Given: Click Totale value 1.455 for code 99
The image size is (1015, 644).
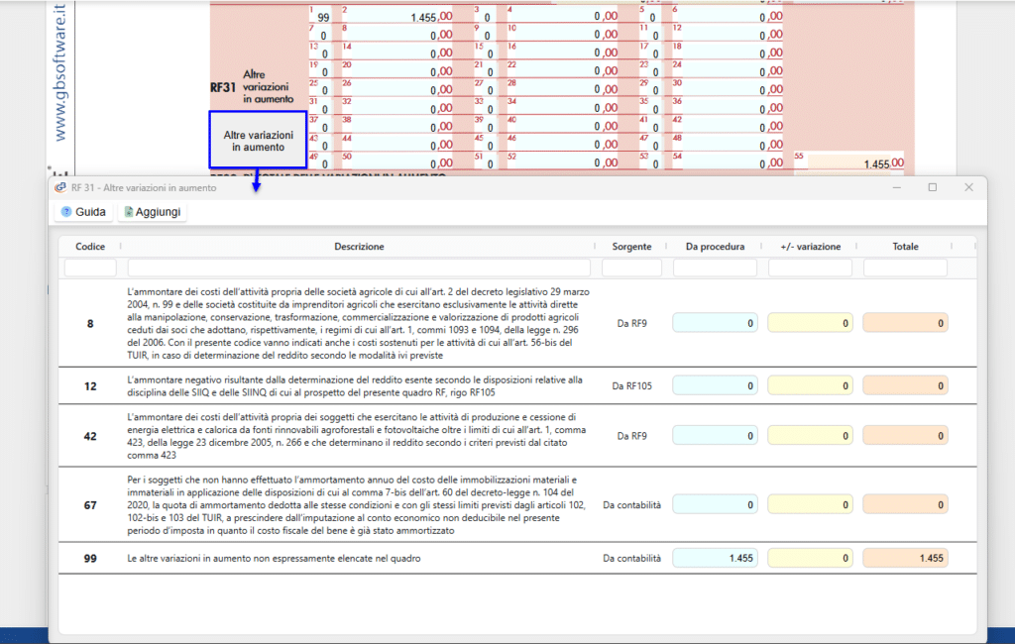Looking at the screenshot, I should [x=905, y=558].
